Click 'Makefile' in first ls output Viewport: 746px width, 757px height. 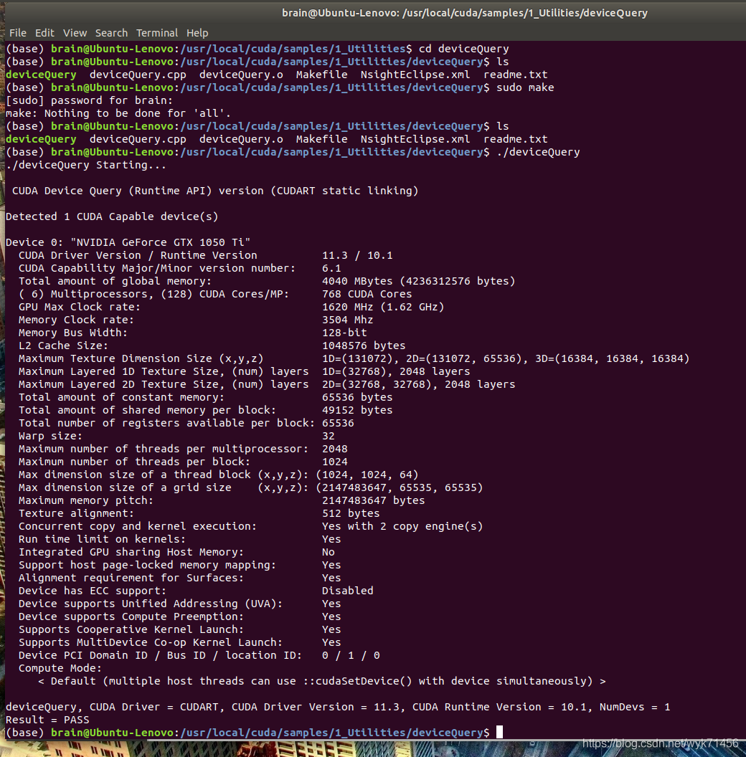point(321,75)
